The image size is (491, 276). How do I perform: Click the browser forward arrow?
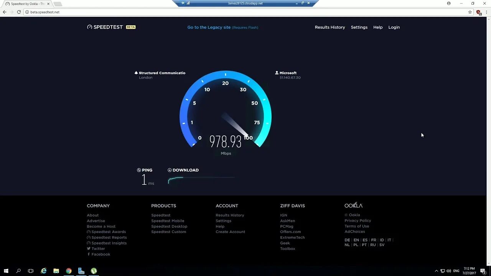pos(12,12)
